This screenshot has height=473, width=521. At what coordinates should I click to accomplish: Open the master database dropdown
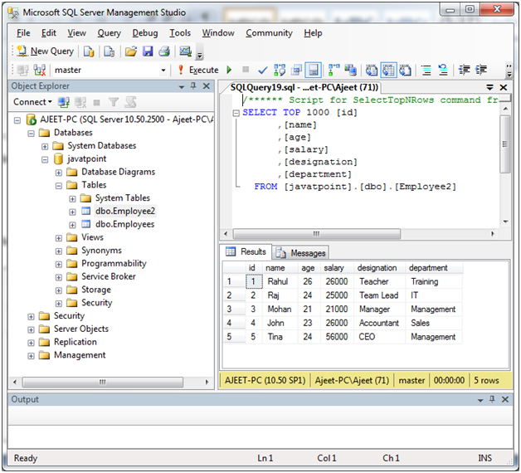pyautogui.click(x=165, y=71)
